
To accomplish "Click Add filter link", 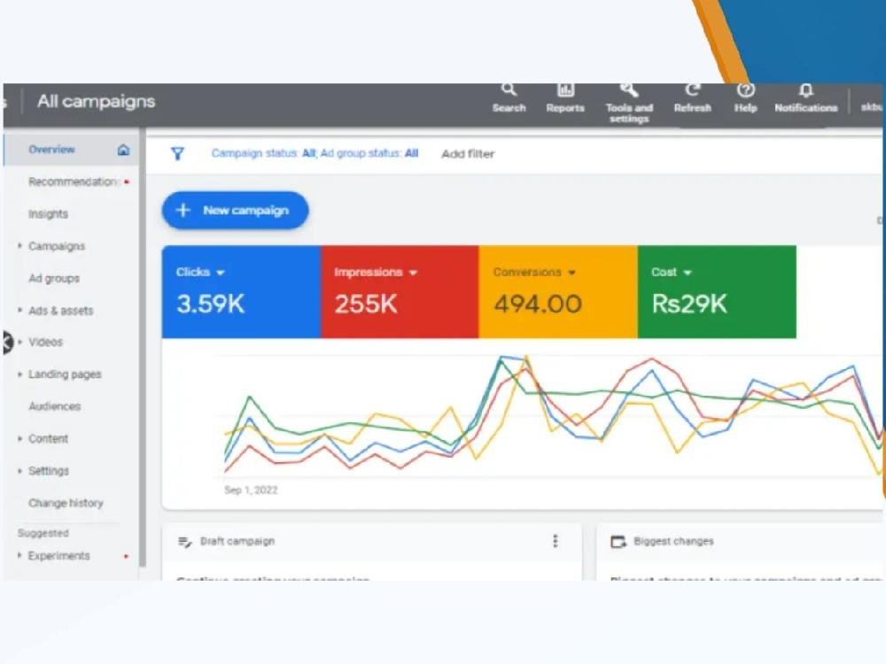I will [x=468, y=154].
